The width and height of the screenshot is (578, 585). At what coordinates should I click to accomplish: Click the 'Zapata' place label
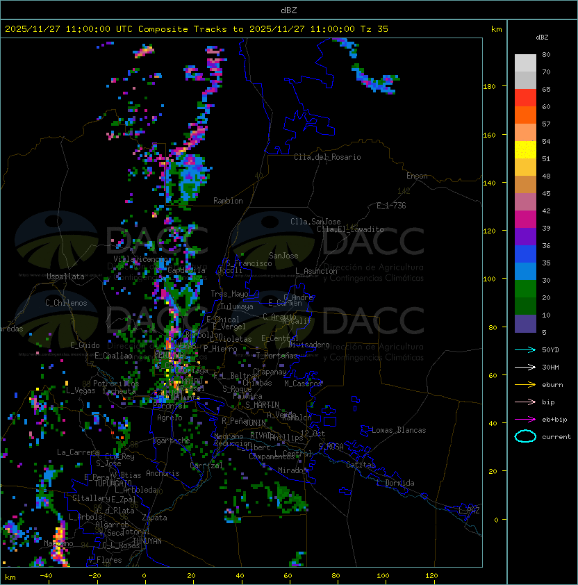click(x=154, y=518)
